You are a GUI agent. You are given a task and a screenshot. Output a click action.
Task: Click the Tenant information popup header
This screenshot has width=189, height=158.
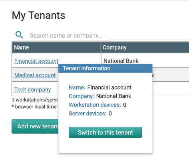105,69
